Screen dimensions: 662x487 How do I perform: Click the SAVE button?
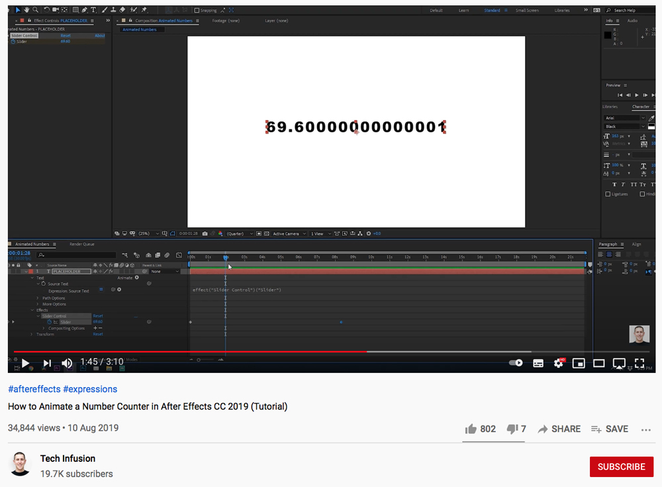pyautogui.click(x=610, y=429)
